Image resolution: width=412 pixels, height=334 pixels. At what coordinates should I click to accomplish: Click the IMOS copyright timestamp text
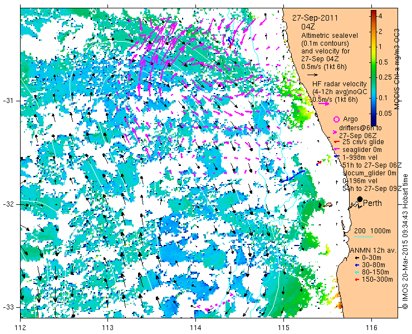(x=405, y=242)
